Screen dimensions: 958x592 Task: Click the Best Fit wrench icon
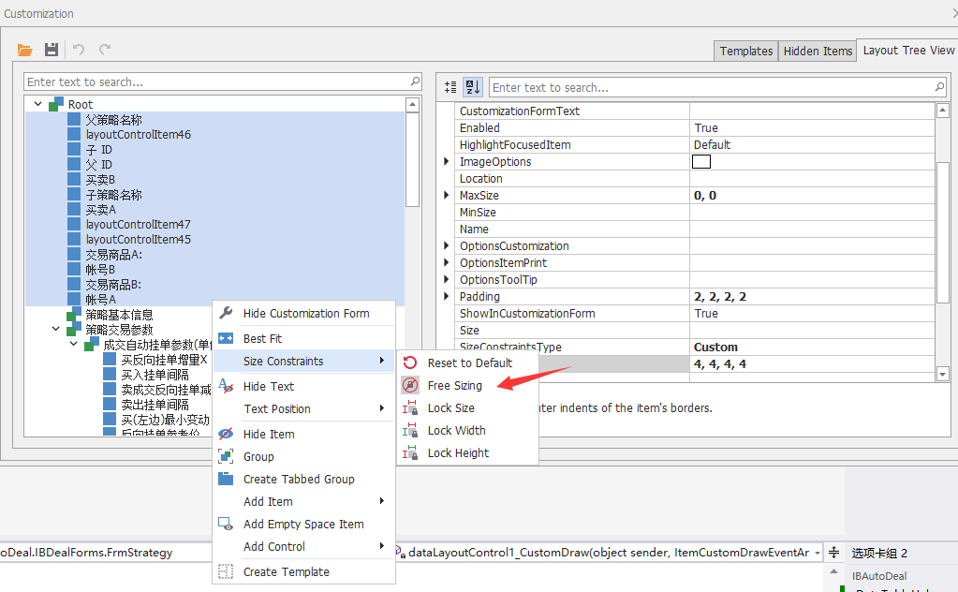point(226,336)
